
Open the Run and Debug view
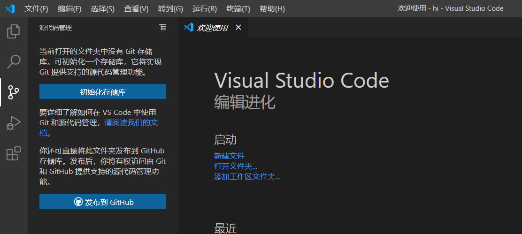coord(13,123)
